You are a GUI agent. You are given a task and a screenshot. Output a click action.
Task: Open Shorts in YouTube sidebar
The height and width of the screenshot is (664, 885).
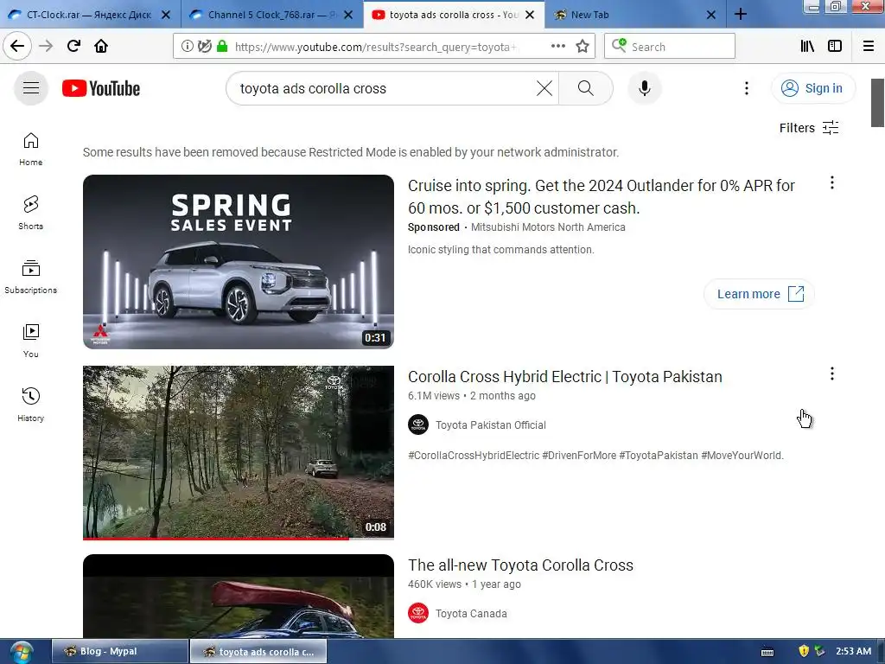pyautogui.click(x=30, y=213)
